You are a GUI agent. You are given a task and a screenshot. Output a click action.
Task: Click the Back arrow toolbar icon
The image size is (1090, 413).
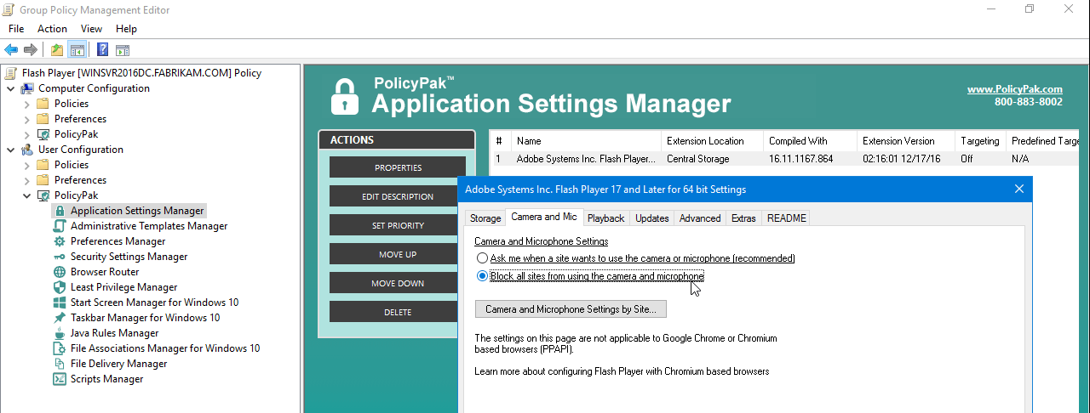[11, 49]
